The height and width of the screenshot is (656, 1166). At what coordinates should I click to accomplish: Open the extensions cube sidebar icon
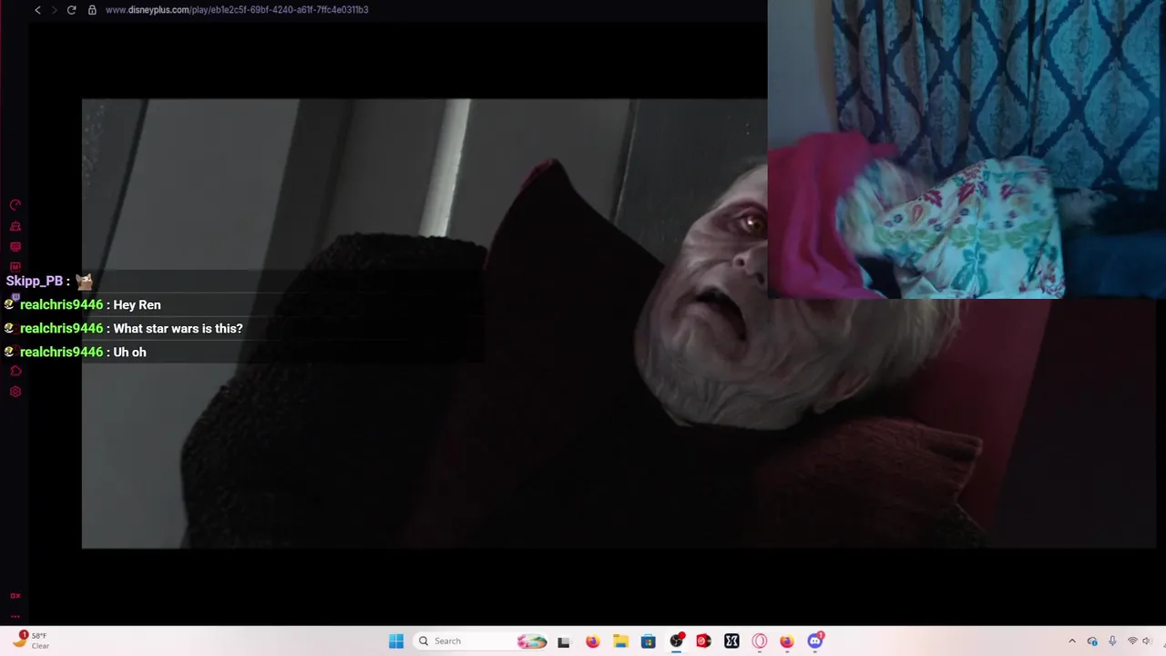point(15,371)
